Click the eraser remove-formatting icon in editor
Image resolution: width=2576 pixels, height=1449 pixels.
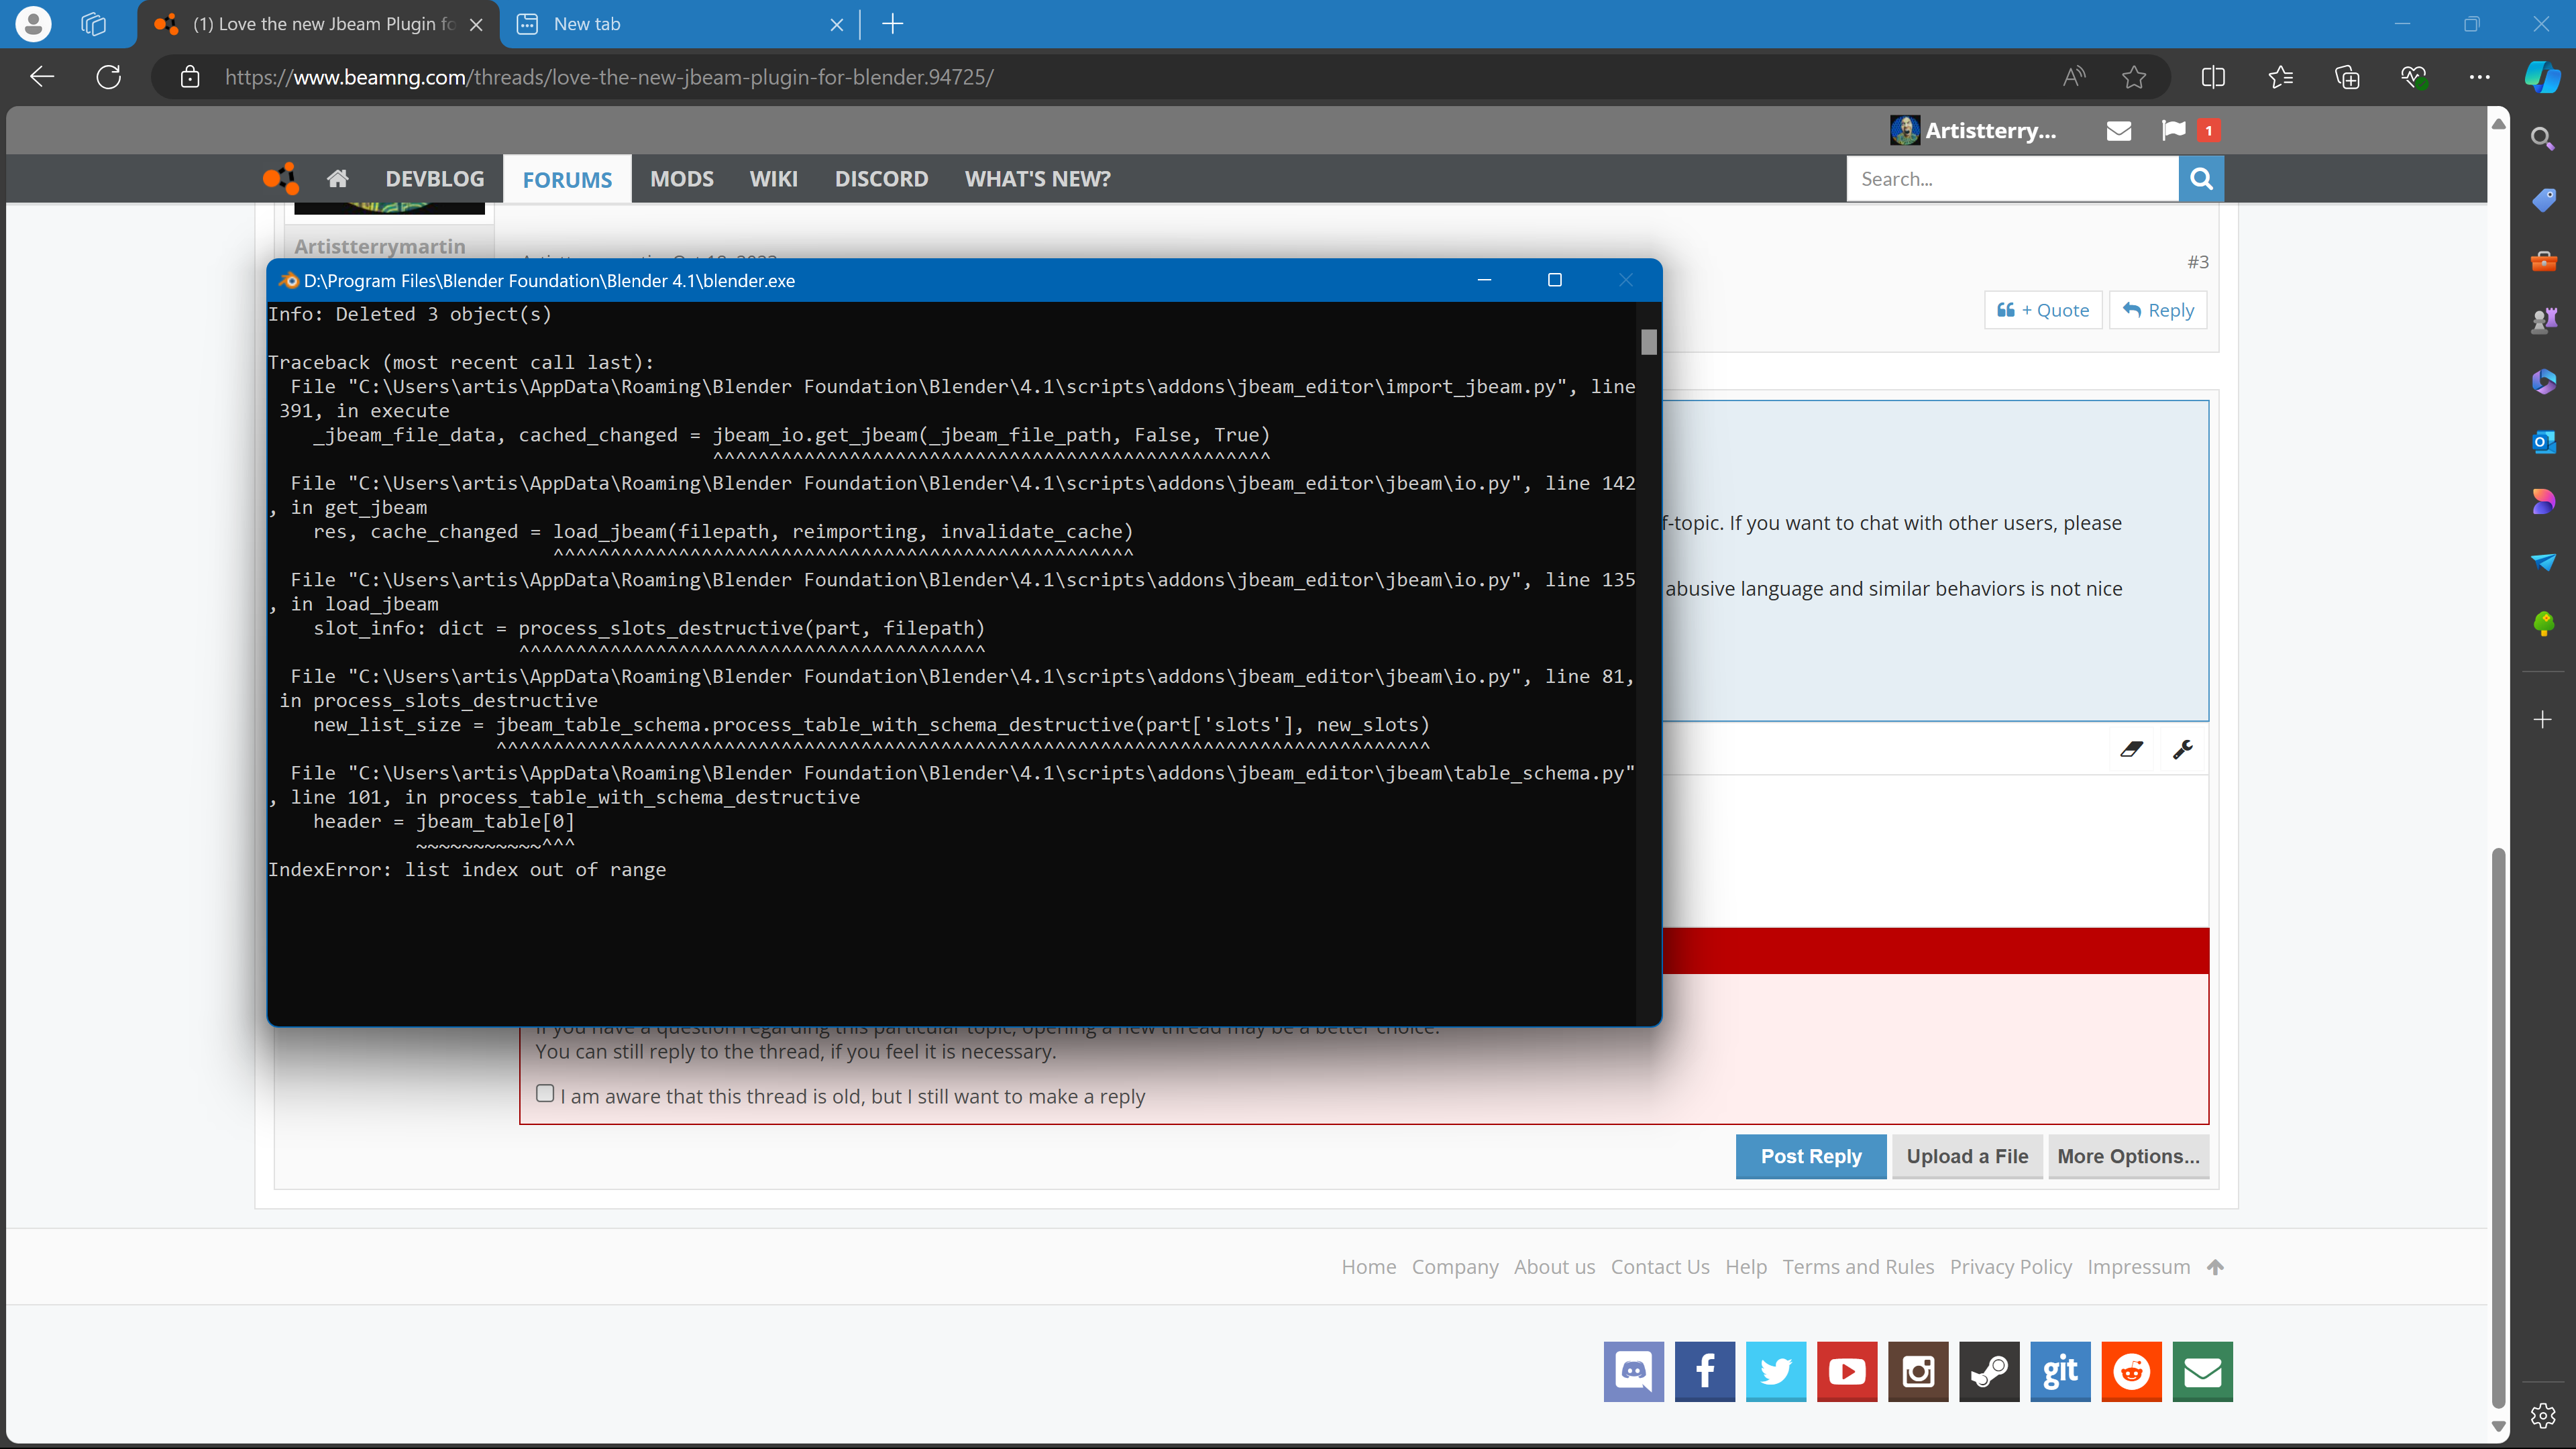[2131, 749]
